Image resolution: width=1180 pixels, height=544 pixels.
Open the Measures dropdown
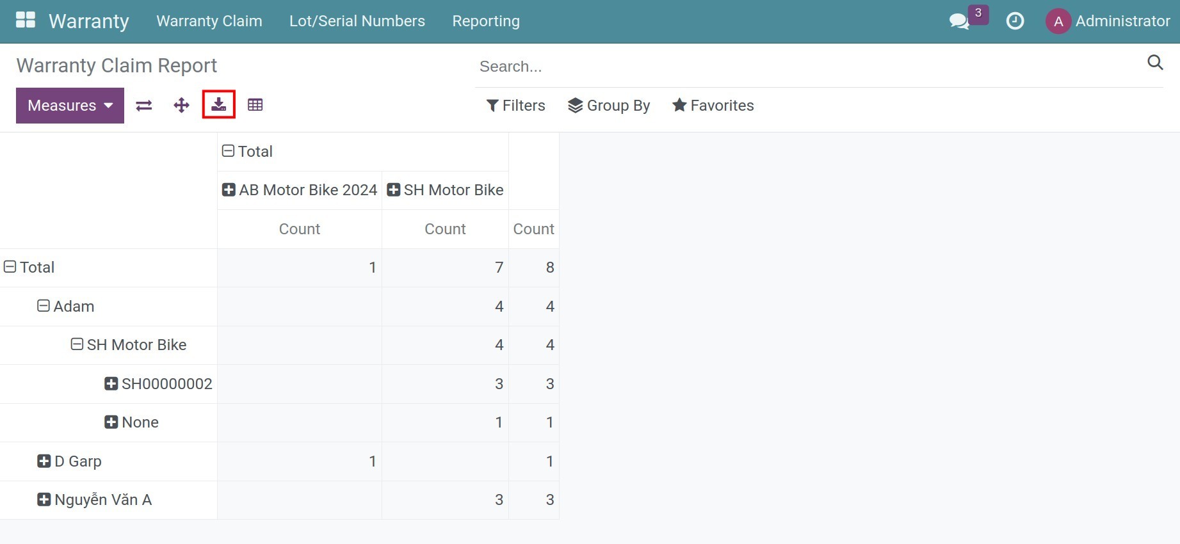click(x=70, y=106)
